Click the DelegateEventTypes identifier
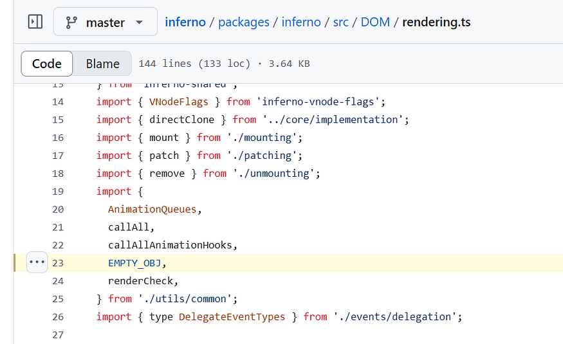This screenshot has width=563, height=344. (232, 317)
